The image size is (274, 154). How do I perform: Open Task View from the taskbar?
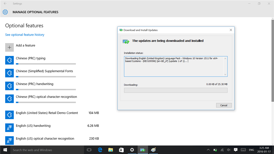click(89, 150)
